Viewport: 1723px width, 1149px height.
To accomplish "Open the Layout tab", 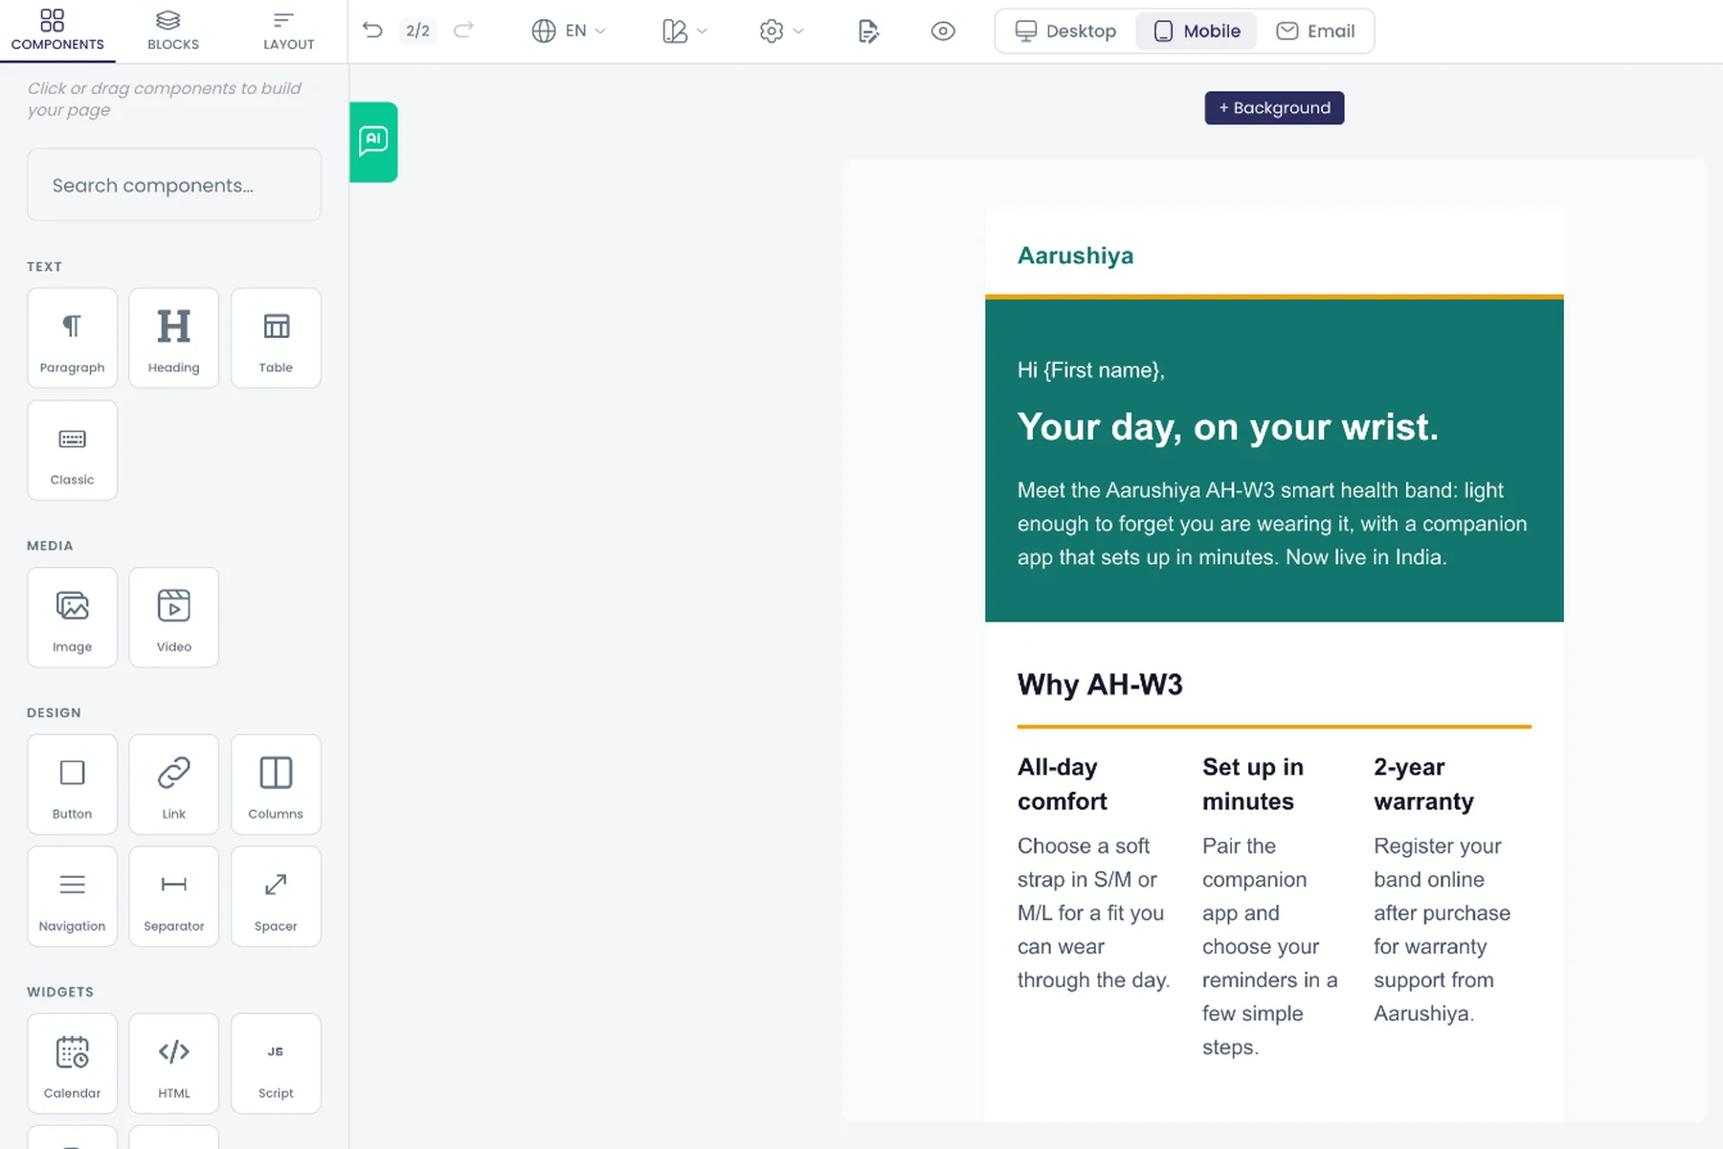I will pyautogui.click(x=288, y=32).
